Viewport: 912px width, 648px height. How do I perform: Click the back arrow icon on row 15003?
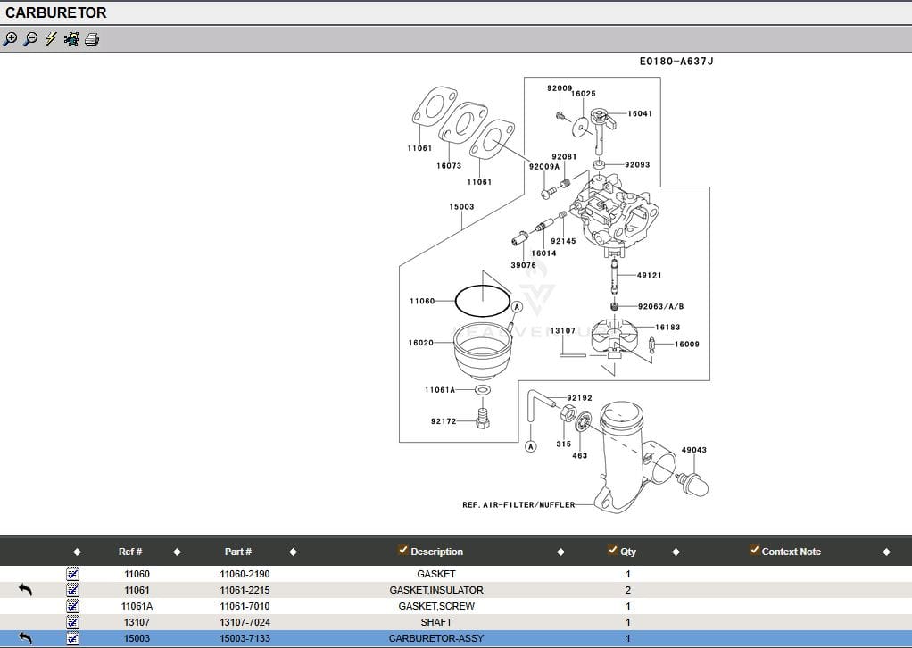pyautogui.click(x=25, y=638)
